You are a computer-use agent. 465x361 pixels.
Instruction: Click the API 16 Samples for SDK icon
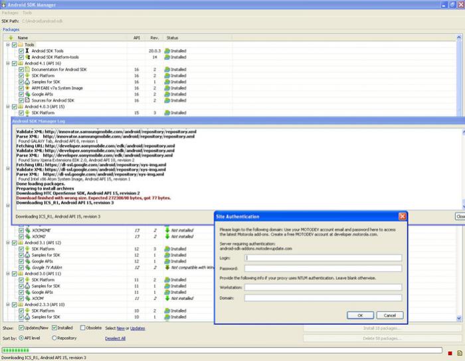point(28,82)
